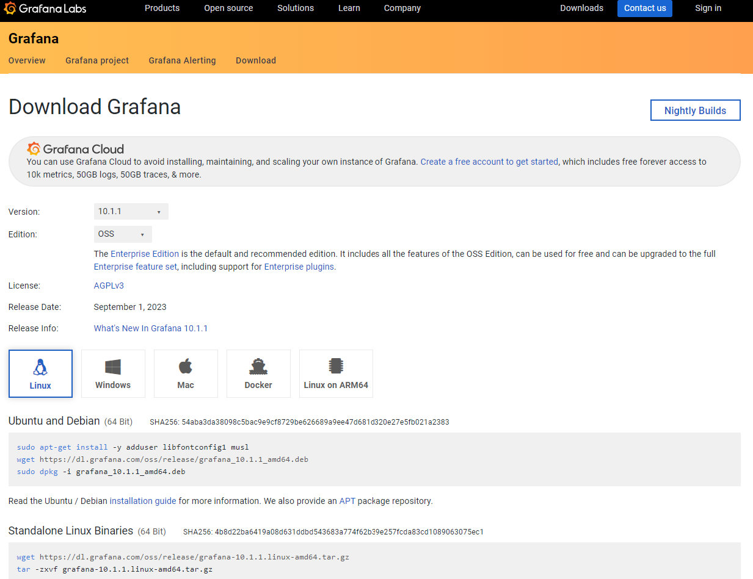Click the Standalone Linux Binaries heading

(x=71, y=531)
